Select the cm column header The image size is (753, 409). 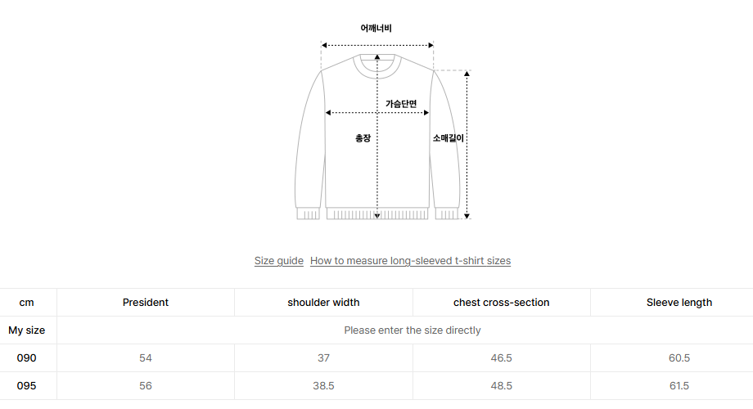[27, 303]
